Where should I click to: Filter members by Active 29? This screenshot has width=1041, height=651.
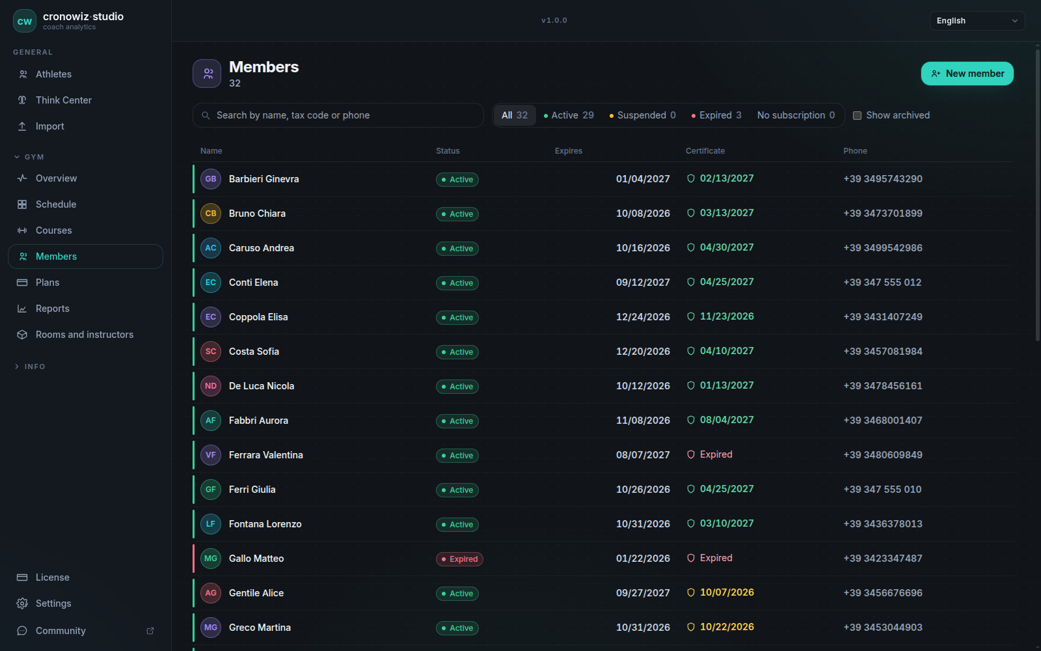tap(569, 115)
